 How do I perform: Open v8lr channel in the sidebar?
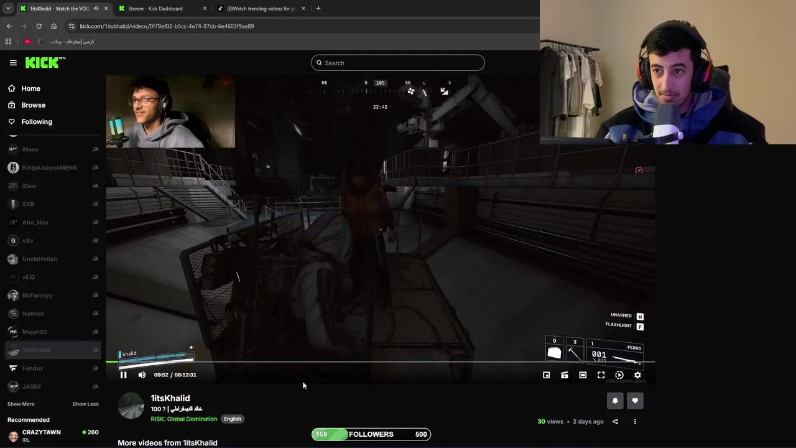tap(53, 241)
